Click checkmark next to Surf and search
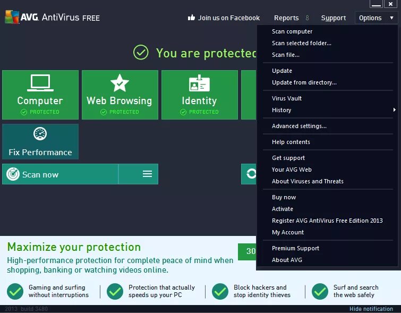Screen dimensions: 401x313 pos(320,291)
